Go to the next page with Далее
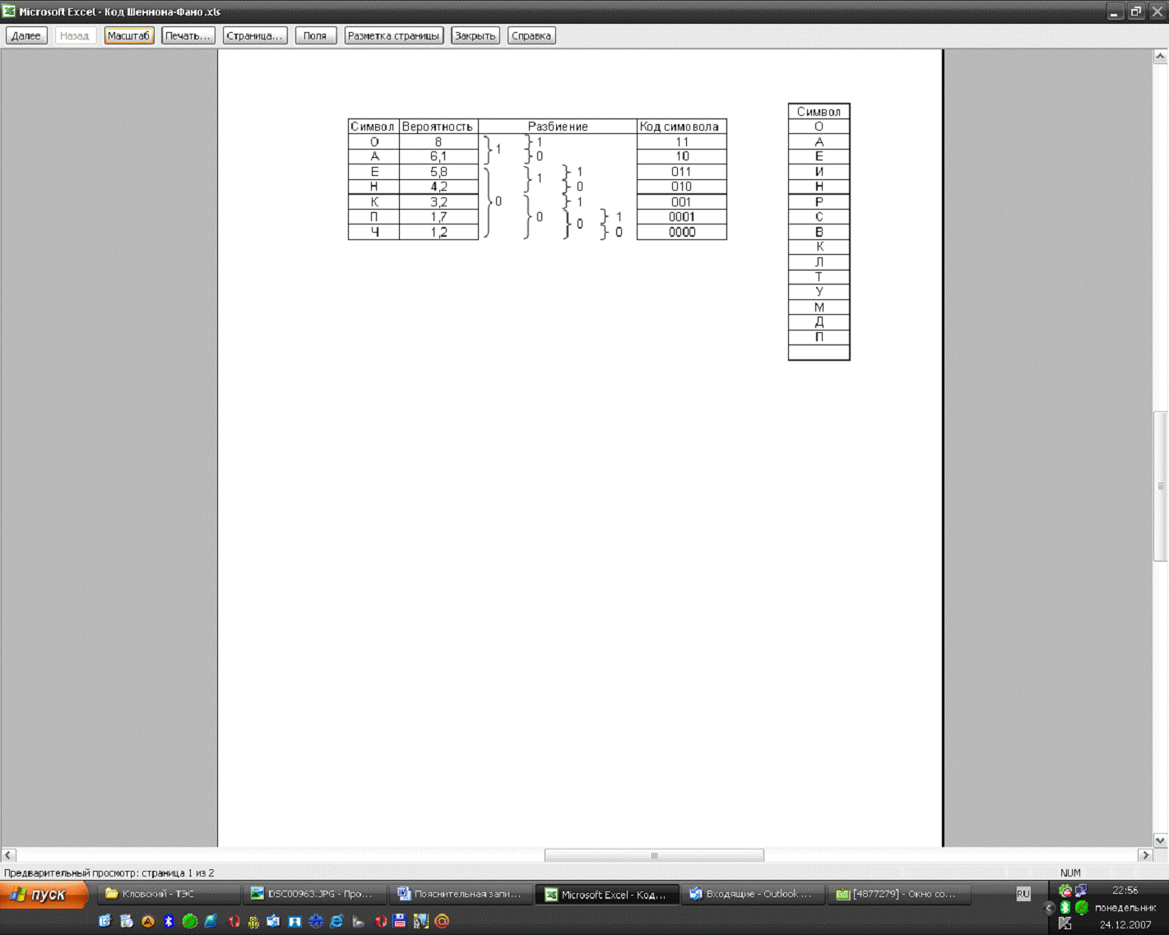The height and width of the screenshot is (935, 1169). coord(26,35)
